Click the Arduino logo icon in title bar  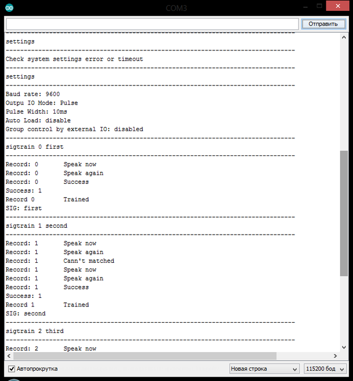9,8
